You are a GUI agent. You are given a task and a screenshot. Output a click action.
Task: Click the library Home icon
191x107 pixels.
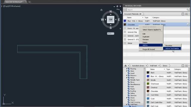pos(125,66)
